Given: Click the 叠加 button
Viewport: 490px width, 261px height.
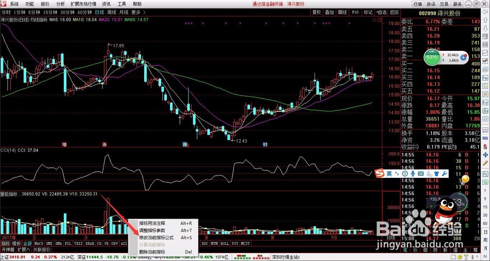Looking at the screenshot, I should pyautogui.click(x=329, y=13).
